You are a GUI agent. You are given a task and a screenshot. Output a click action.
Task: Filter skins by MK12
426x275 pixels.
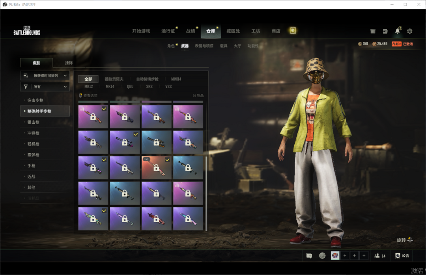89,87
